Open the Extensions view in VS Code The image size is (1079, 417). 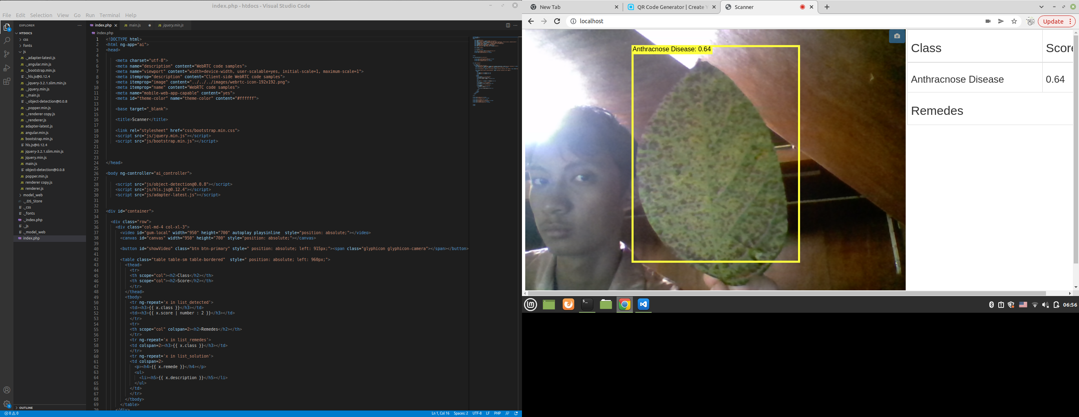[x=7, y=81]
